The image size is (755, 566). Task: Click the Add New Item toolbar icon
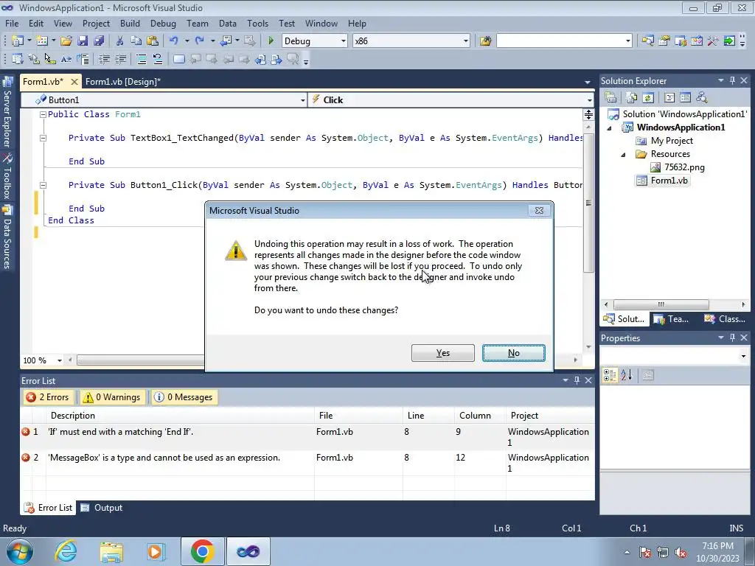point(42,41)
